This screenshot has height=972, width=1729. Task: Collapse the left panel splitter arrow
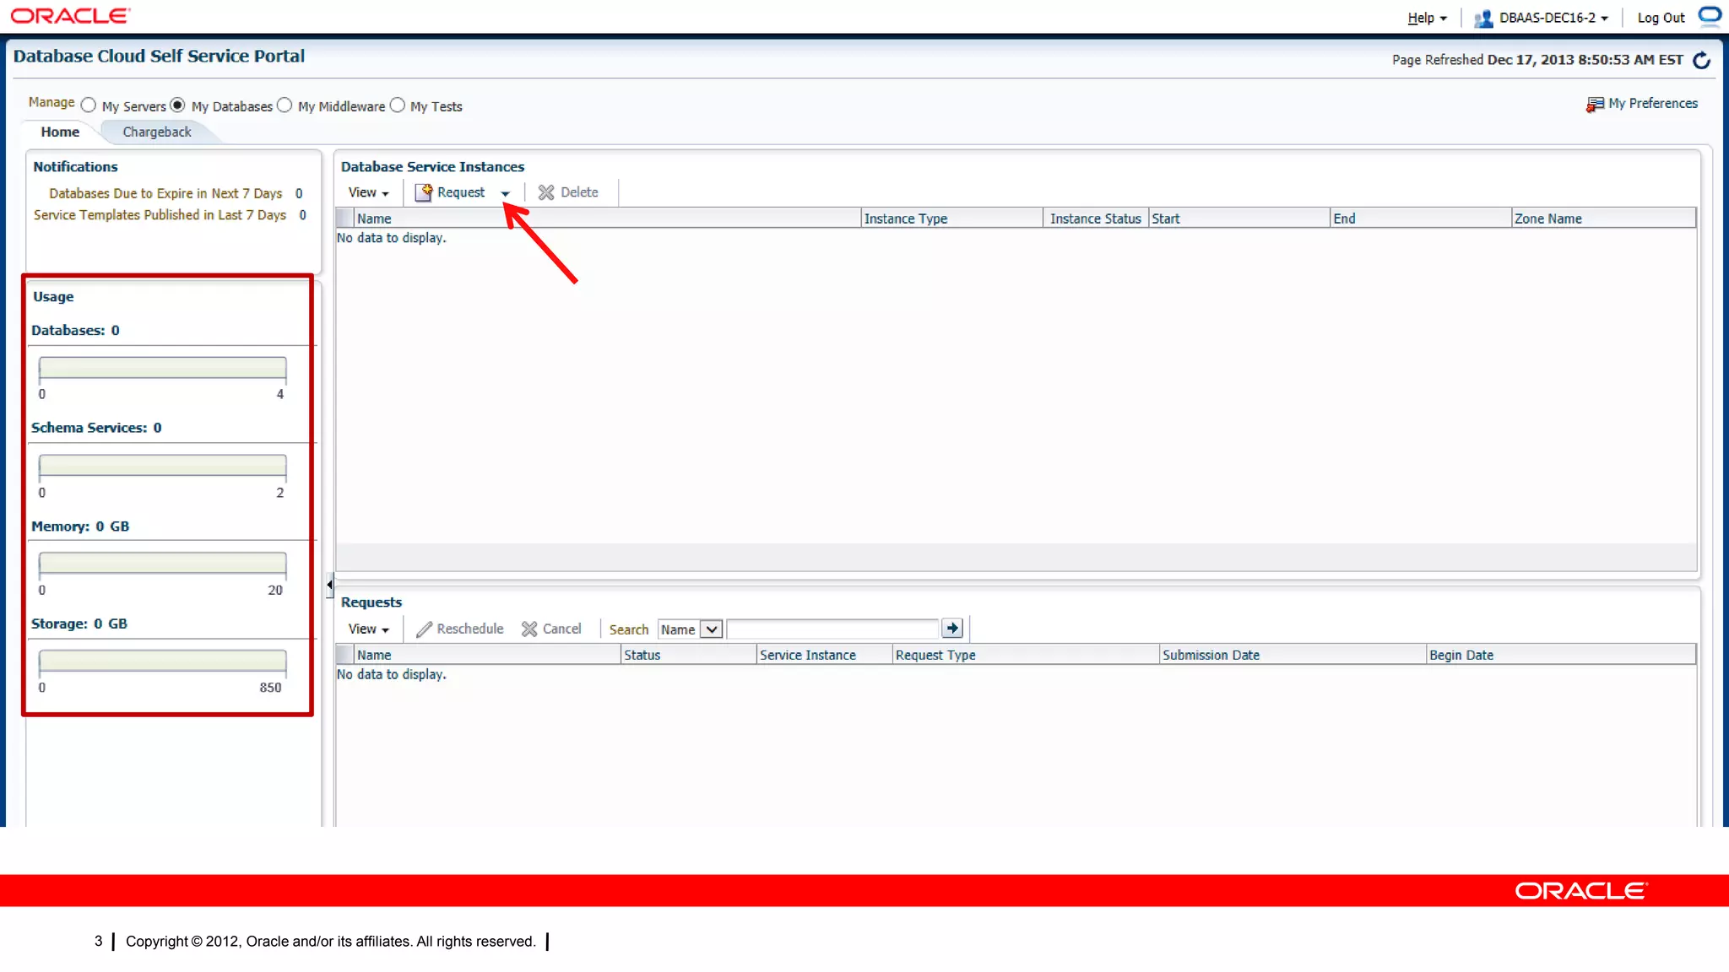click(x=329, y=584)
